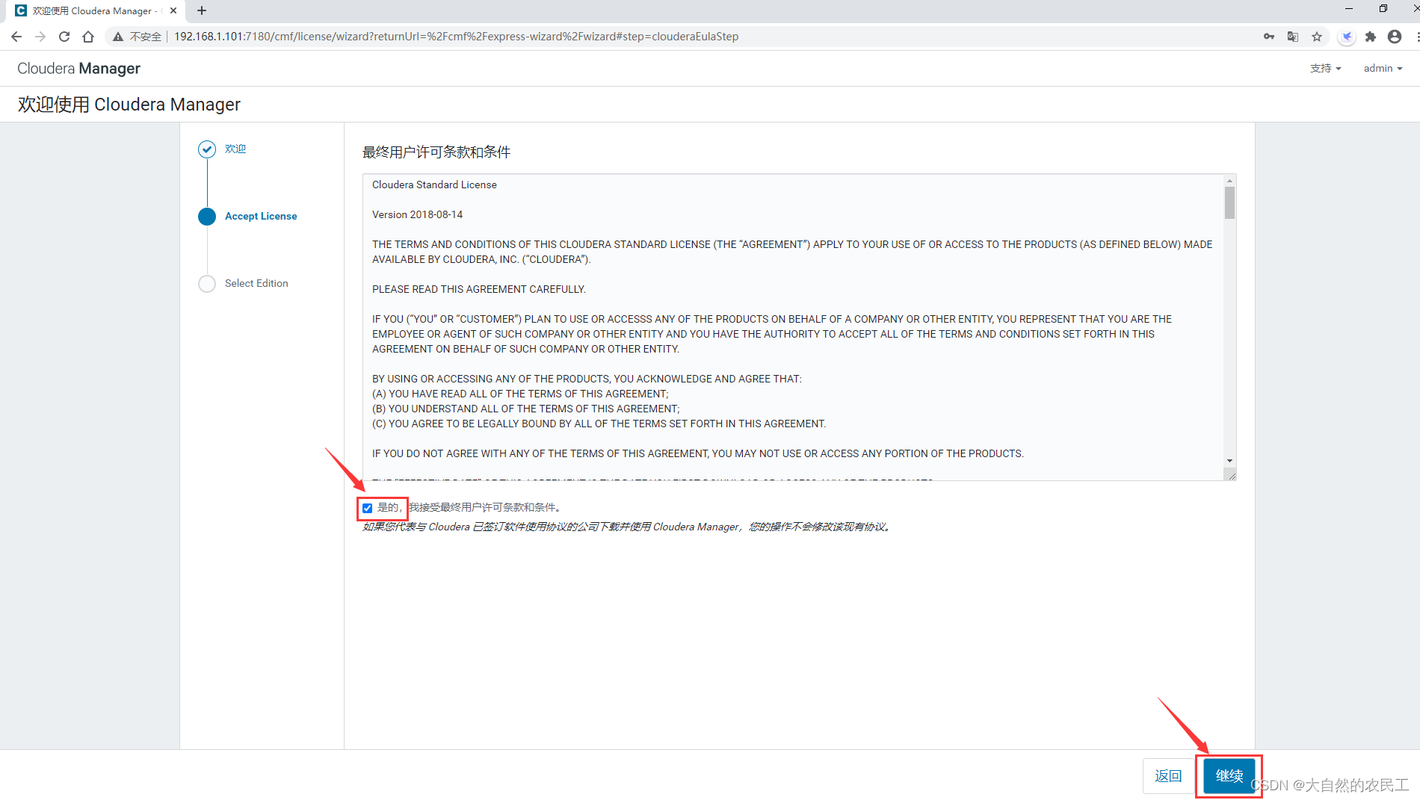1420x800 pixels.
Task: Minimize the browser window
Action: click(x=1349, y=9)
